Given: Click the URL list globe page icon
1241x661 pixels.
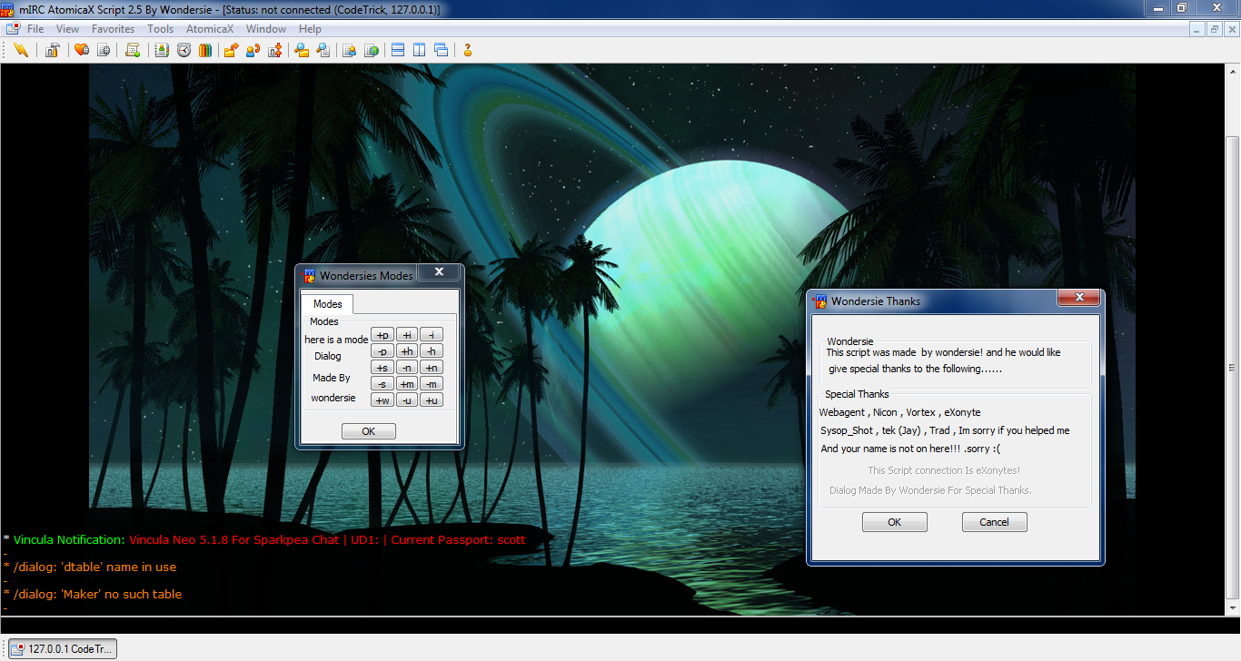Looking at the screenshot, I should click(371, 50).
